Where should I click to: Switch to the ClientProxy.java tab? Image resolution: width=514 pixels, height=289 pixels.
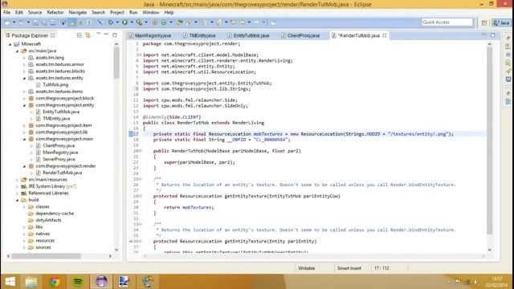[300, 35]
